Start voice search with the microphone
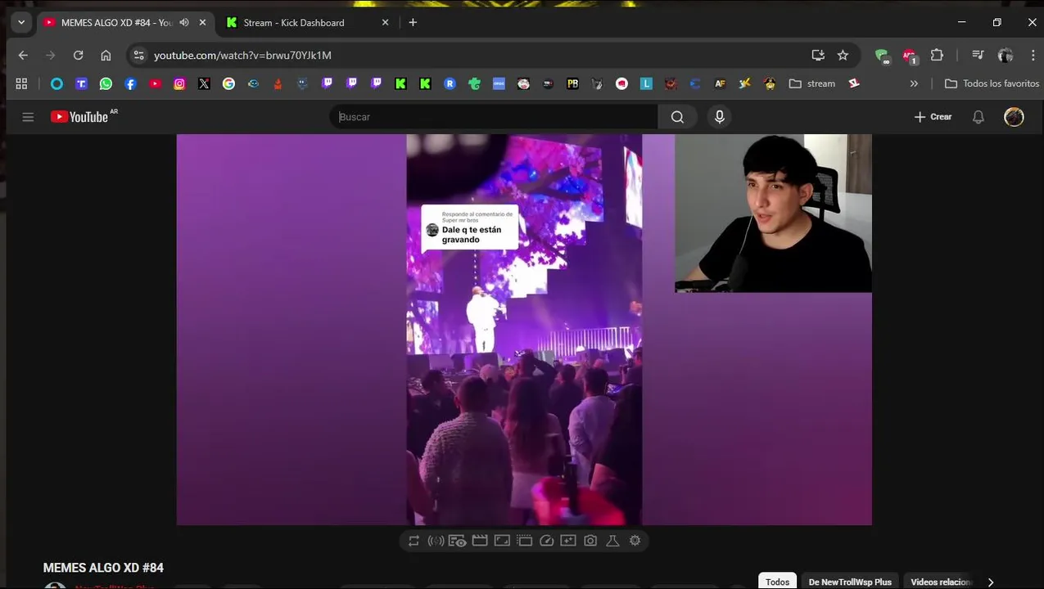The height and width of the screenshot is (589, 1044). 720,117
